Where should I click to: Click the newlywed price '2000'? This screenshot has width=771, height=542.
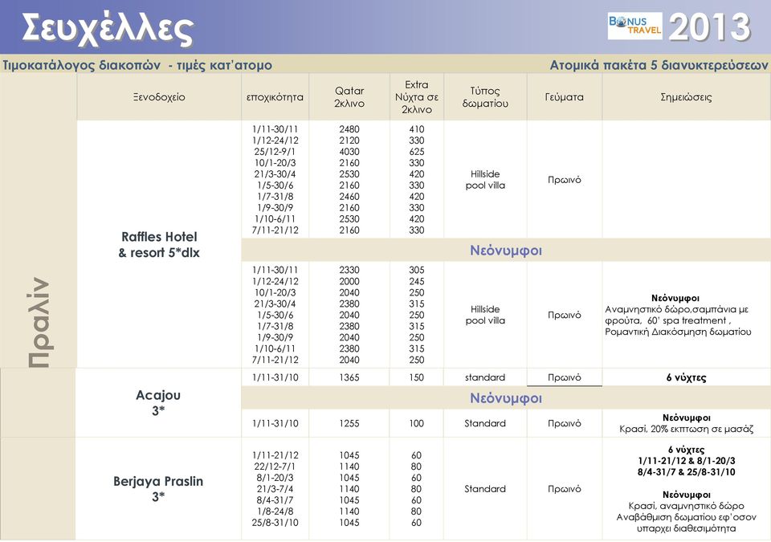[349, 281]
